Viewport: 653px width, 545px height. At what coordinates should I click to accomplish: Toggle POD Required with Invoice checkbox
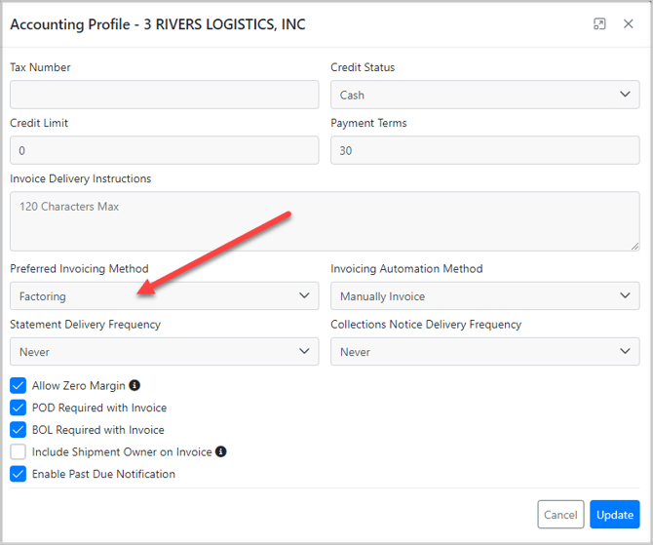19,408
